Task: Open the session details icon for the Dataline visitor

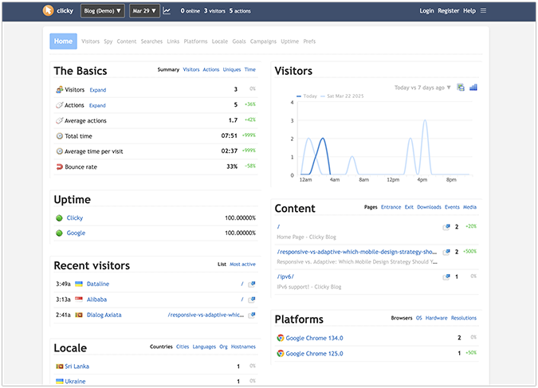Action: point(252,284)
